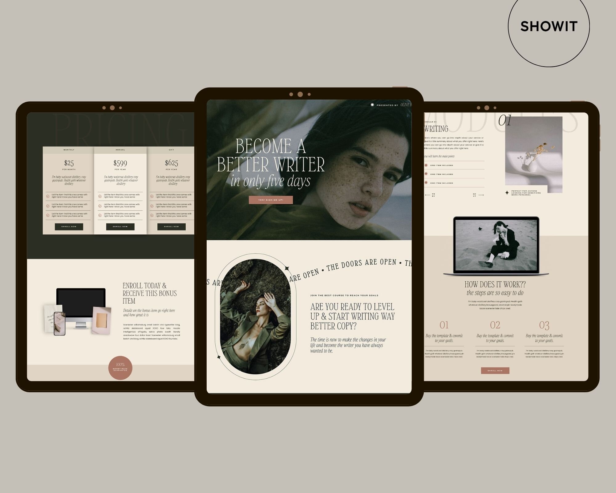Click the 'Become a better writer' headline
Screen dimensions: 616x493
coord(271,155)
